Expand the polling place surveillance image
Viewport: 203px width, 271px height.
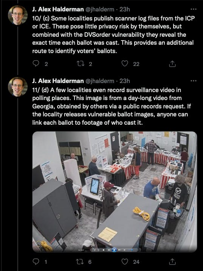tap(115, 192)
